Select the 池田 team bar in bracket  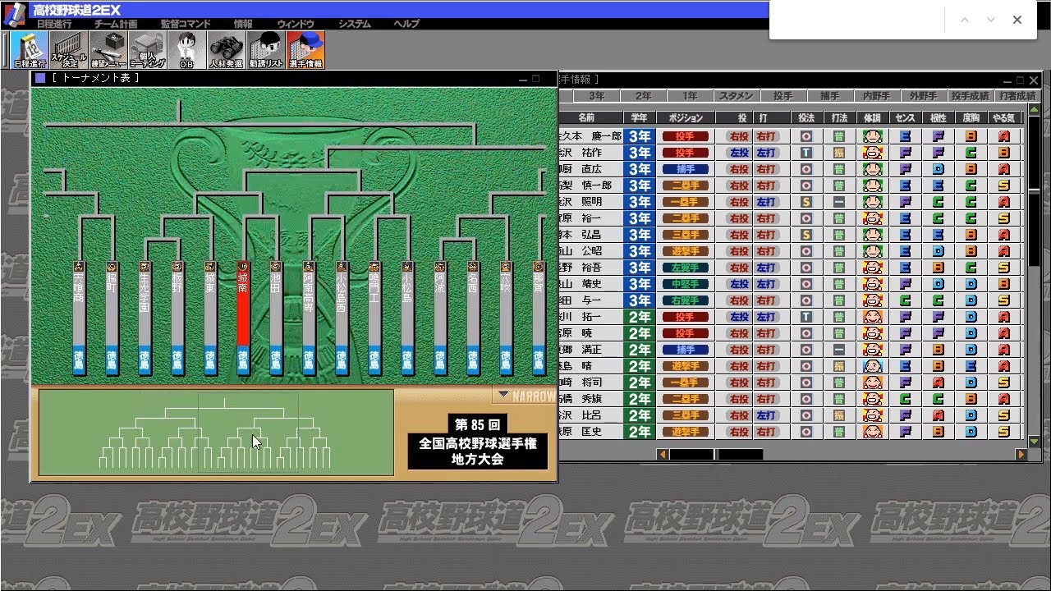276,318
